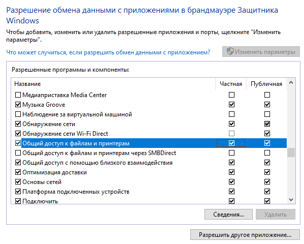Toggle Private checkbox for Подключить
Image resolution: width=304 pixels, height=244 pixels.
[x=231, y=201]
